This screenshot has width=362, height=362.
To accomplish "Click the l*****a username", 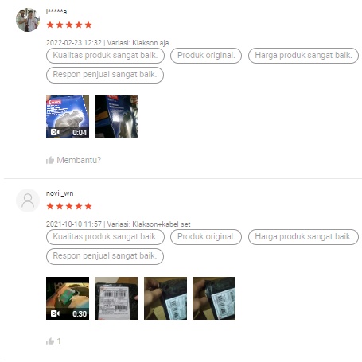I will pos(56,12).
